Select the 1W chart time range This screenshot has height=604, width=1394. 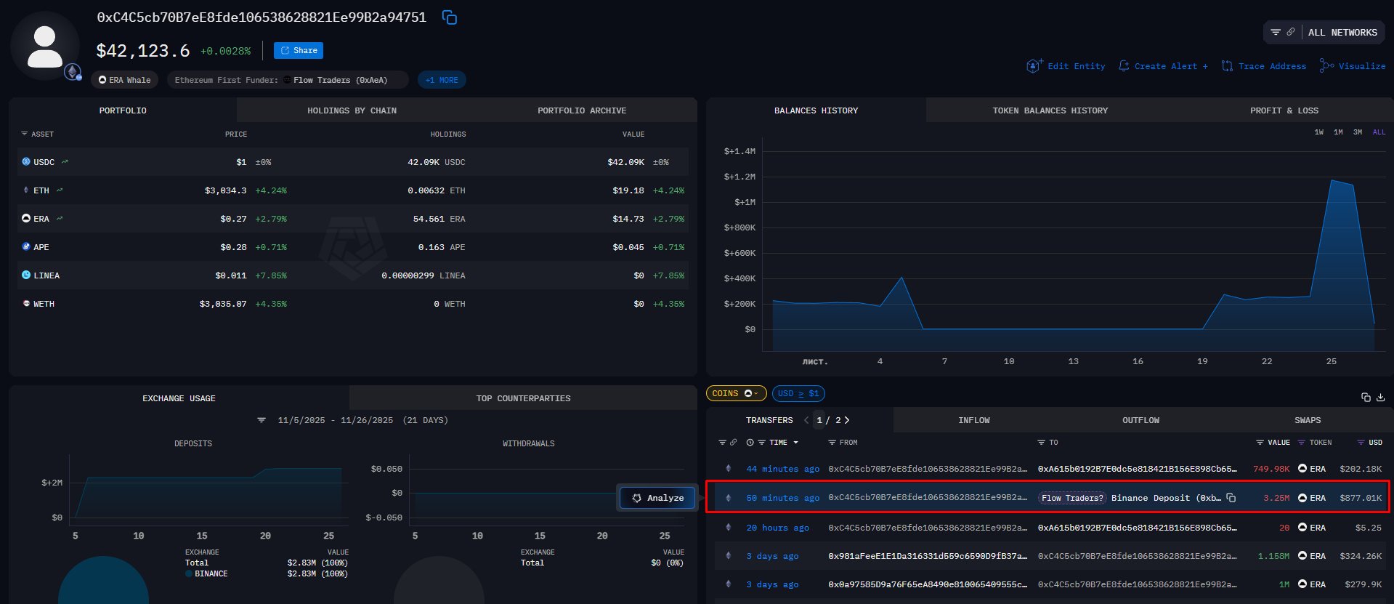point(1318,132)
